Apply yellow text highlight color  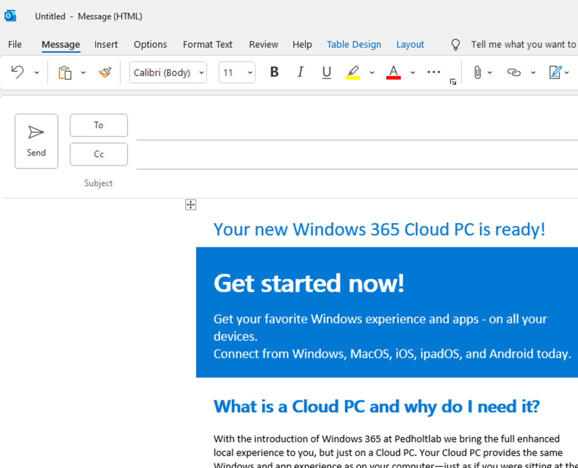coord(353,72)
